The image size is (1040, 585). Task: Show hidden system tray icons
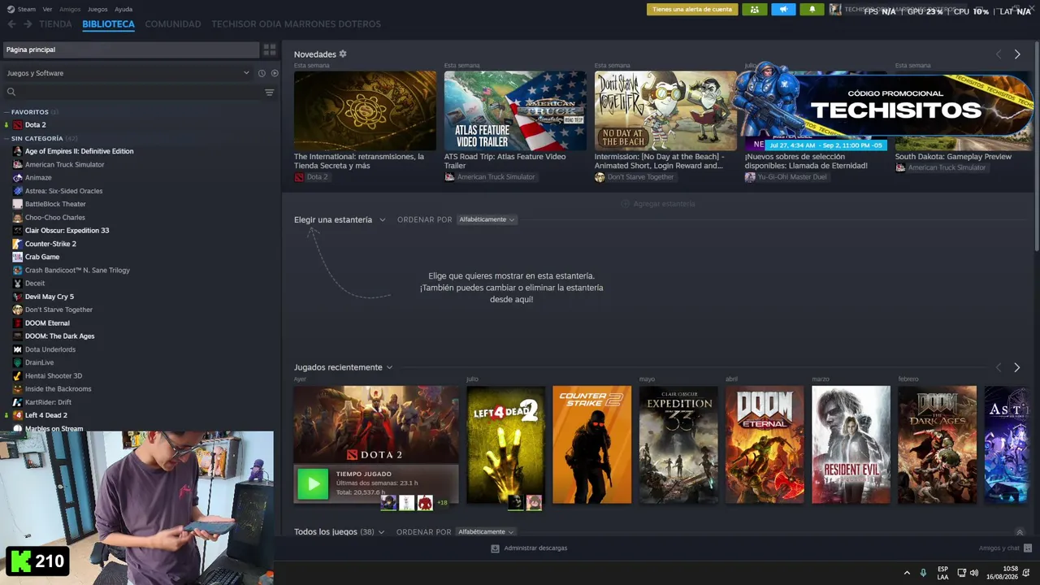point(907,573)
